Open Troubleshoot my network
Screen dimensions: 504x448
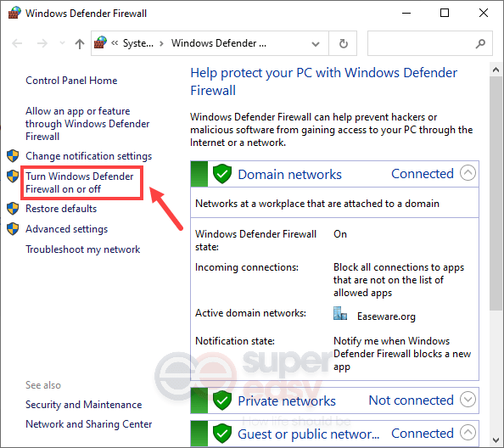point(83,249)
